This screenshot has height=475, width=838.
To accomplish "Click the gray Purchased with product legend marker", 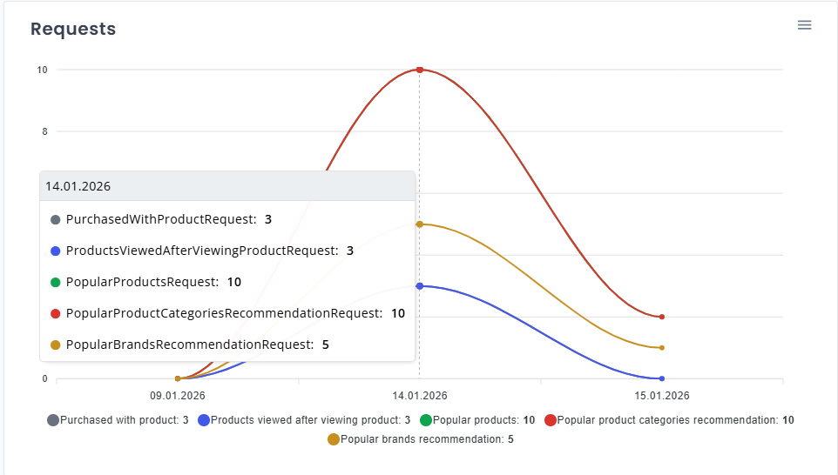I will [x=53, y=420].
